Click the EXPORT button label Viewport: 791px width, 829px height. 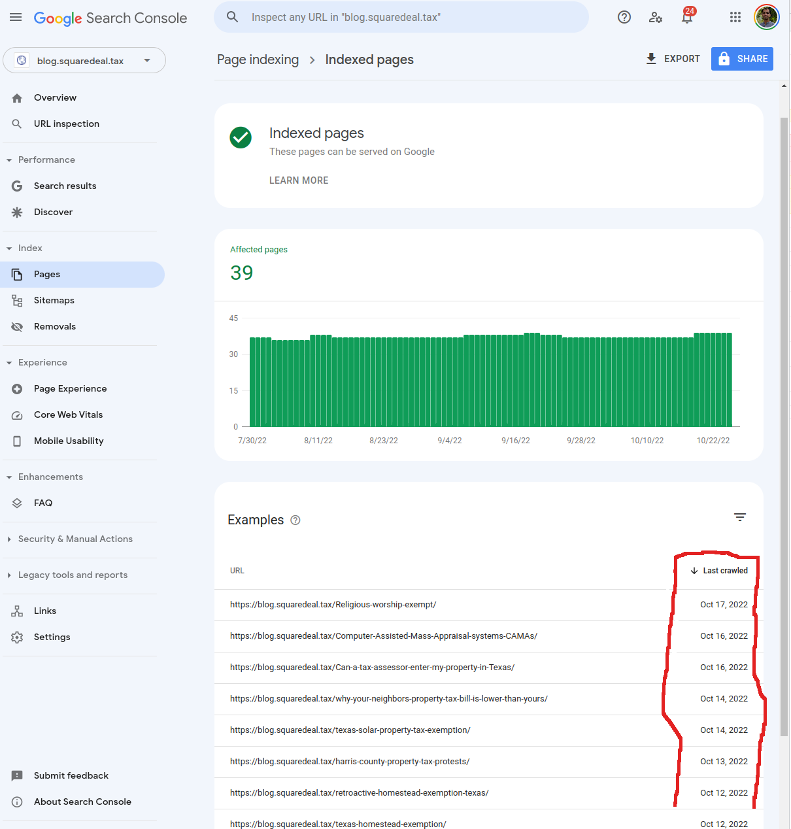[682, 59]
